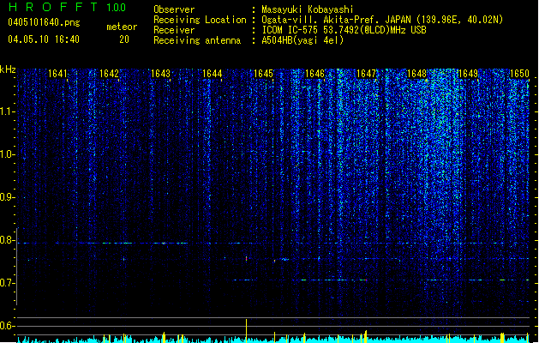Click the 1645 time axis label
The height and width of the screenshot is (343, 539).
263,74
